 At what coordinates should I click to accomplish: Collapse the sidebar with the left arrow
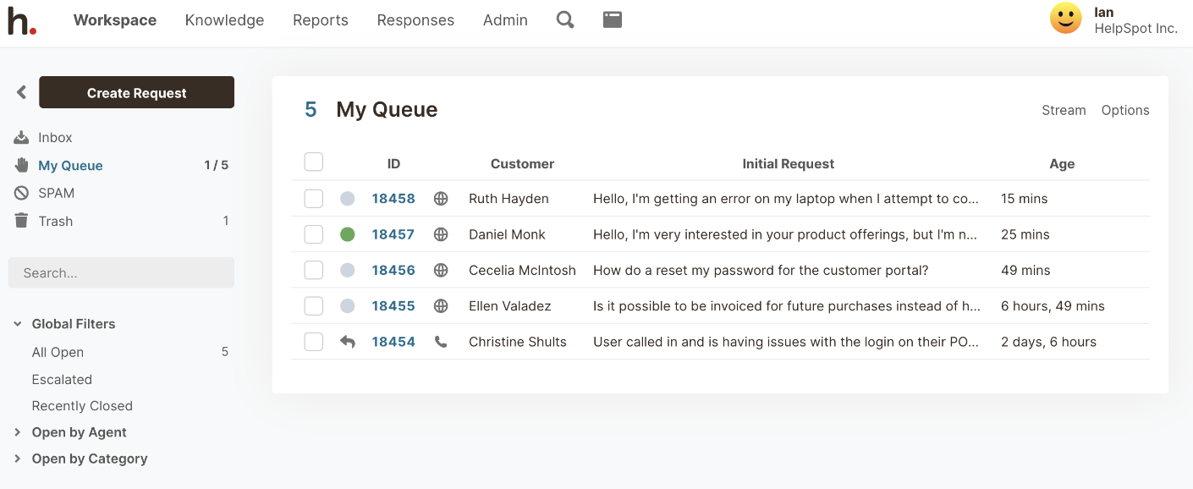22,92
